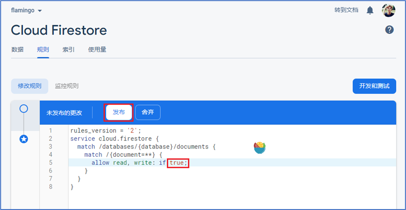Image resolution: width=406 pixels, height=210 pixels.
Task: Open the notifications bell
Action: pos(370,10)
